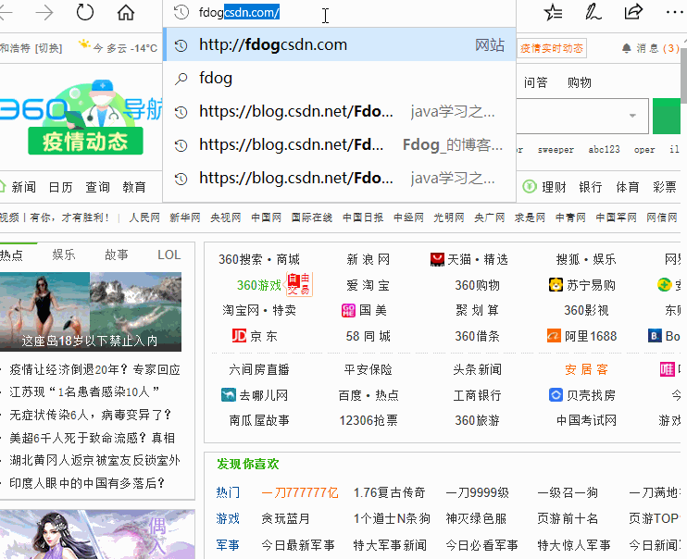This screenshot has width=687, height=559.
Task: Open 苏宁易购 with lion icon
Action: 582,285
